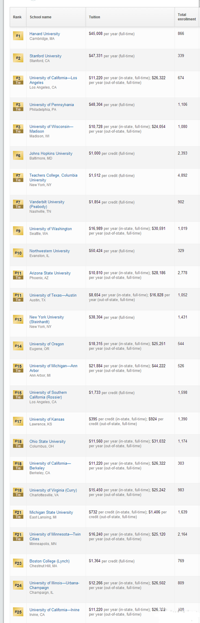200x623 pixels.
Task: Click the #2 rank badge beside Stanford
Action: pyautogui.click(x=18, y=58)
